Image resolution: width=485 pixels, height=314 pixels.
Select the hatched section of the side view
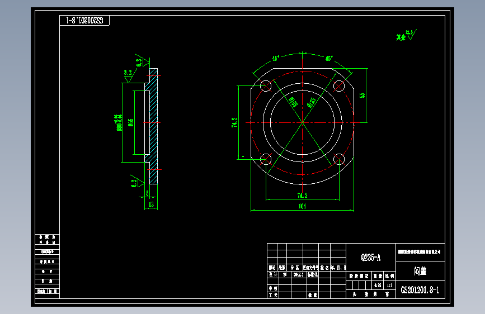point(153,126)
